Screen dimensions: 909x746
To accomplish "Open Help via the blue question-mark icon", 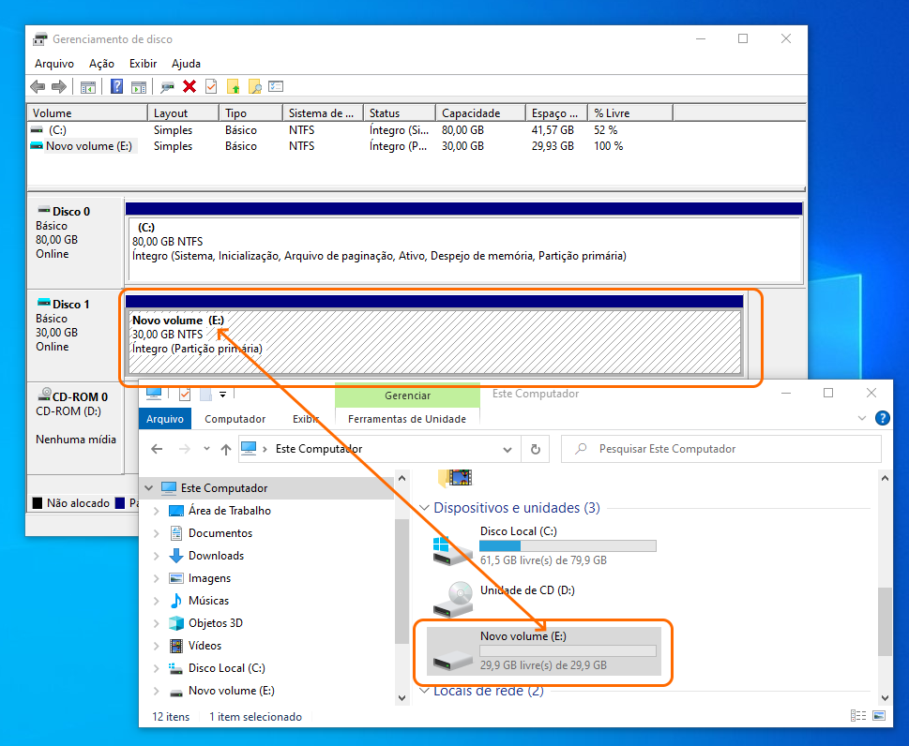I will (116, 87).
